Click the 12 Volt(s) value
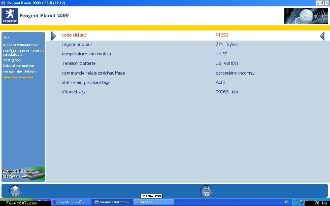This screenshot has width=330, height=206. point(226,63)
